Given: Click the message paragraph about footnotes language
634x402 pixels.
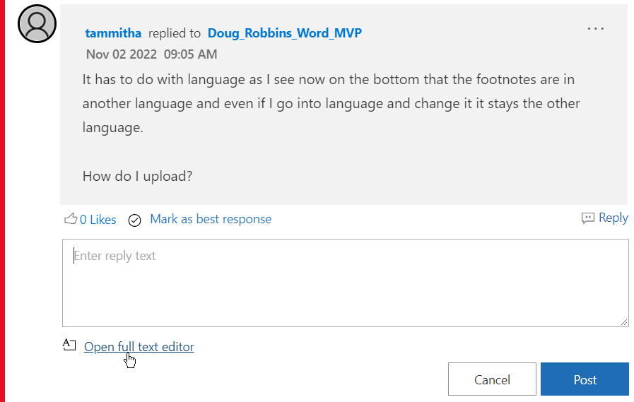Looking at the screenshot, I should [x=331, y=103].
